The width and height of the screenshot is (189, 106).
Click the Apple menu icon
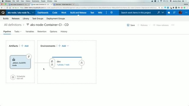click(x=3, y=1)
